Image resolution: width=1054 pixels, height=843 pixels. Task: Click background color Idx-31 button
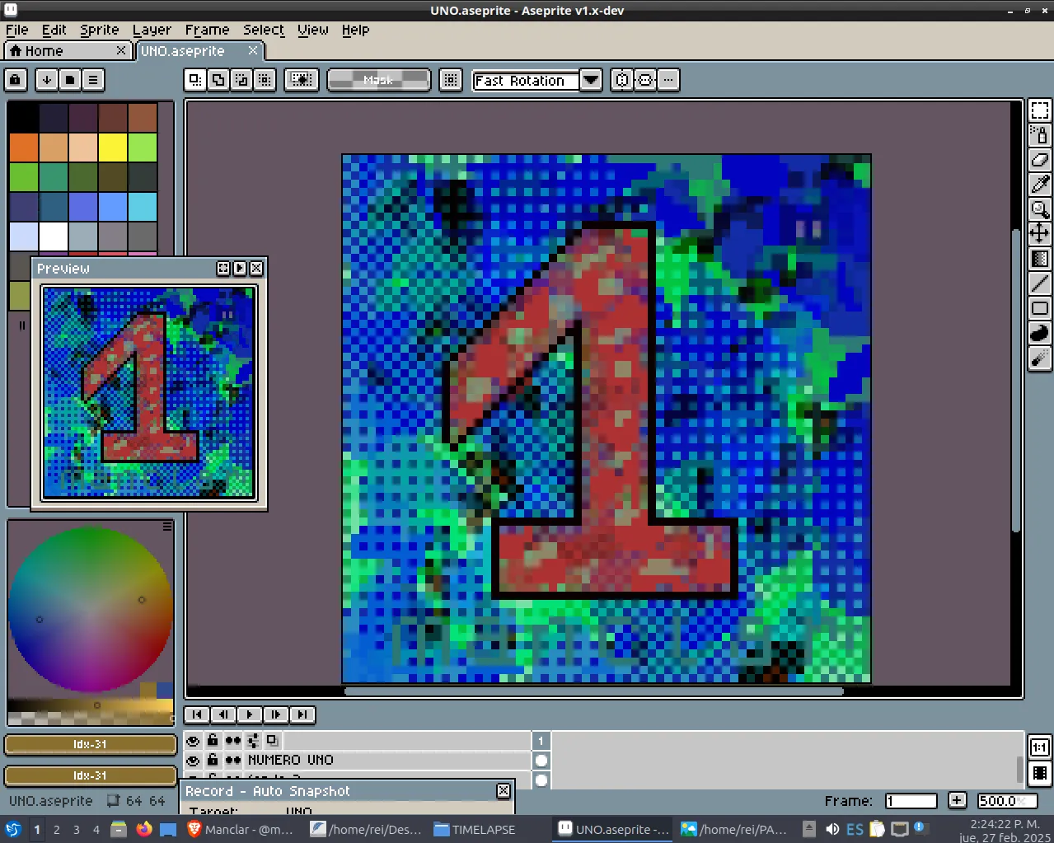point(91,775)
